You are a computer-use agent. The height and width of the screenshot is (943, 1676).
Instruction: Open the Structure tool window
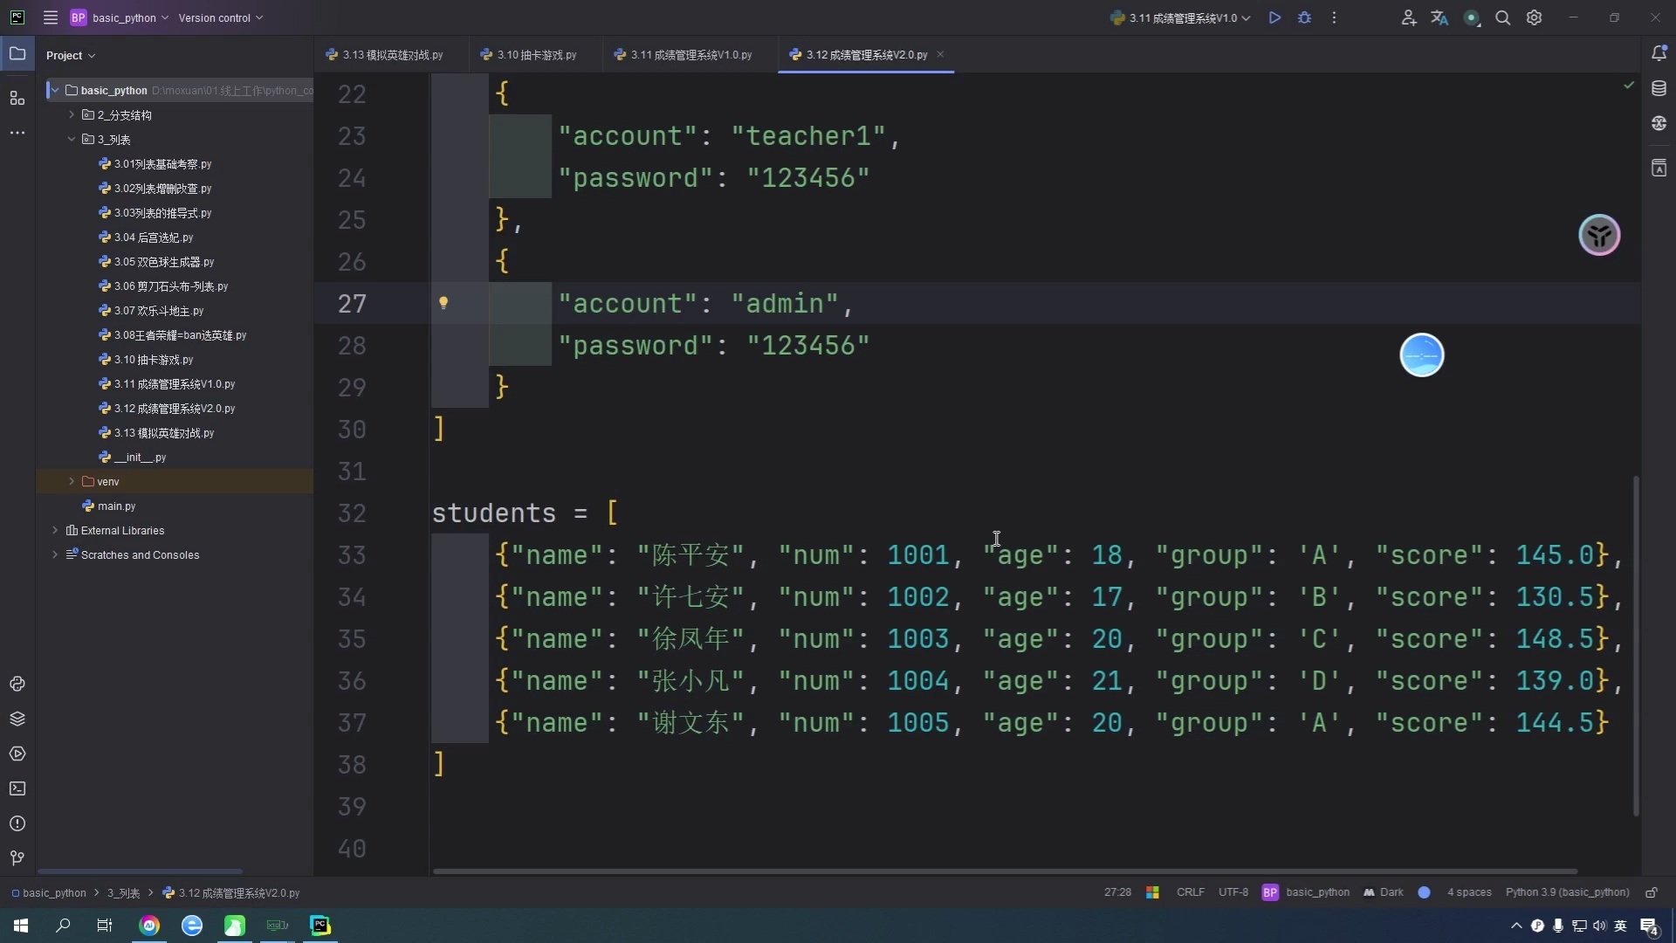17,98
